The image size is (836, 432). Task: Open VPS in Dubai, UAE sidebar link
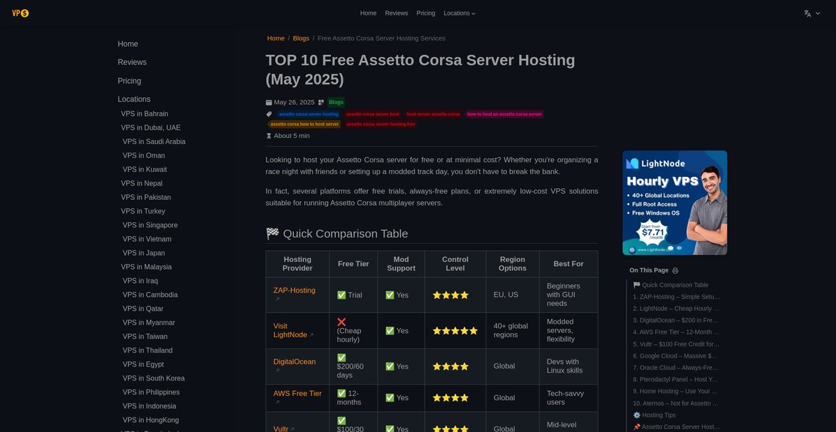150,128
